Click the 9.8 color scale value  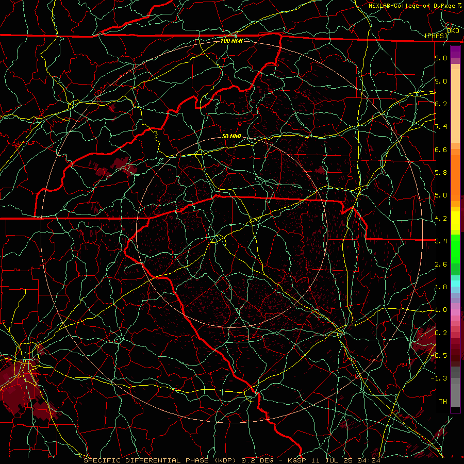441,58
